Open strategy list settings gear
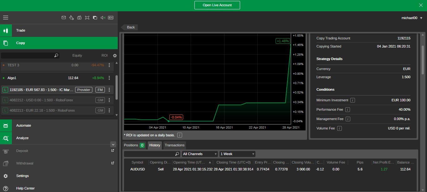 click(x=115, y=56)
